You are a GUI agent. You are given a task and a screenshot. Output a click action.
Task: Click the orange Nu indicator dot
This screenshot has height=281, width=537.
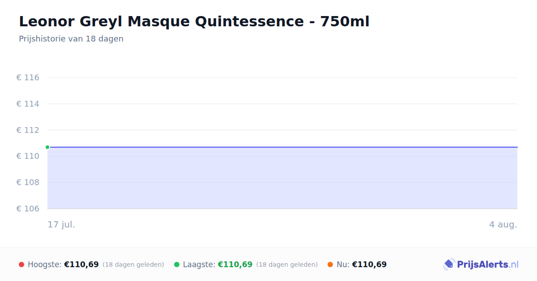click(330, 264)
